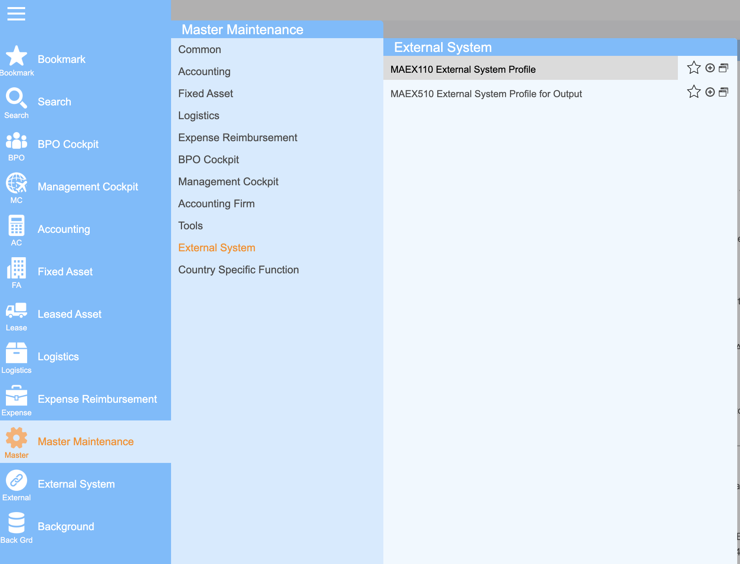
Task: Click the External System panel header
Action: (560, 47)
